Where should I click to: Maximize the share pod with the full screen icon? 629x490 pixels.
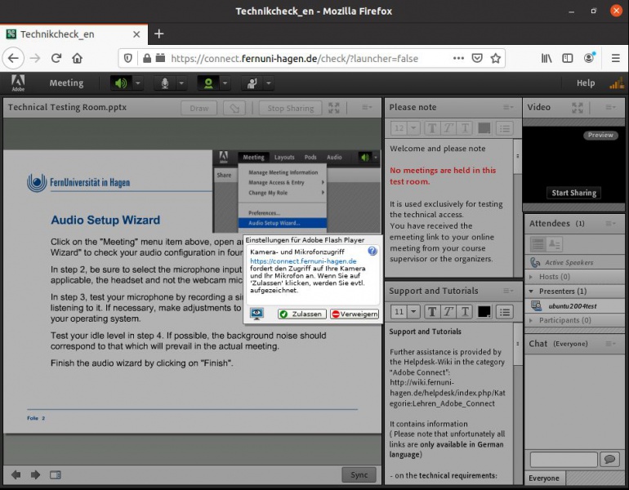click(x=334, y=108)
